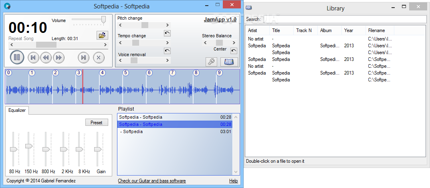
Task: Reset stereo balance with undo arrow
Action: coord(234,51)
